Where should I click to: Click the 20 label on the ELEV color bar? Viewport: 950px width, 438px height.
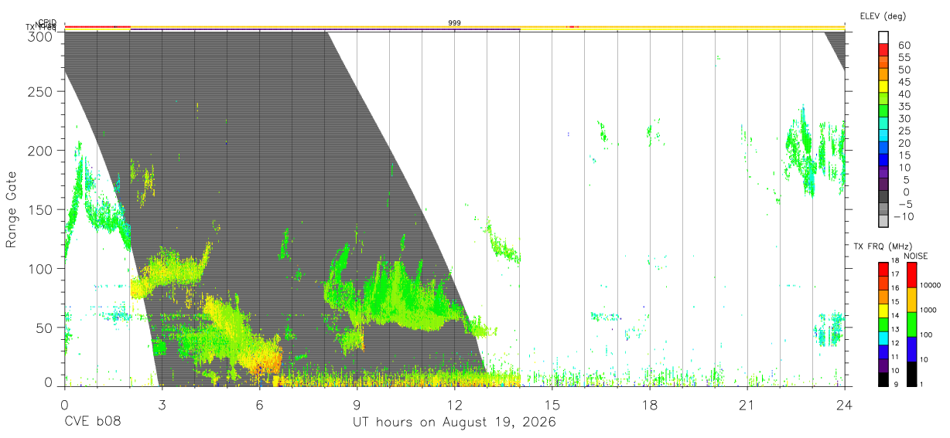pyautogui.click(x=904, y=144)
